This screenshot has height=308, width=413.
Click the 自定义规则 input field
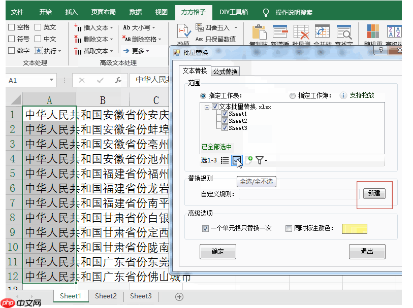coord(299,194)
